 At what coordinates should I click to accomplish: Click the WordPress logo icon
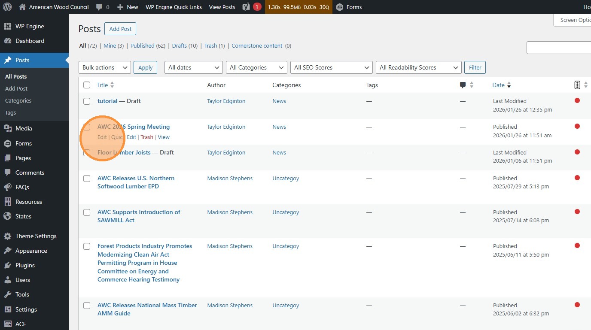pos(8,7)
